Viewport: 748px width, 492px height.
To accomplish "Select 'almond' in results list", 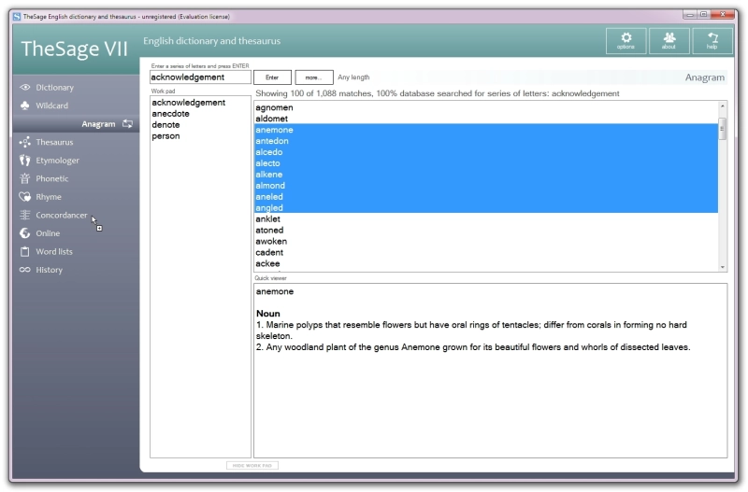I will click(x=486, y=186).
